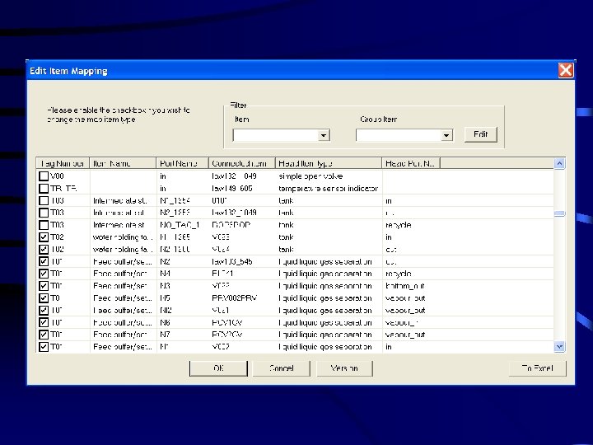The height and width of the screenshot is (445, 593).
Task: Sort by the Item Name column header
Action: coord(123,163)
